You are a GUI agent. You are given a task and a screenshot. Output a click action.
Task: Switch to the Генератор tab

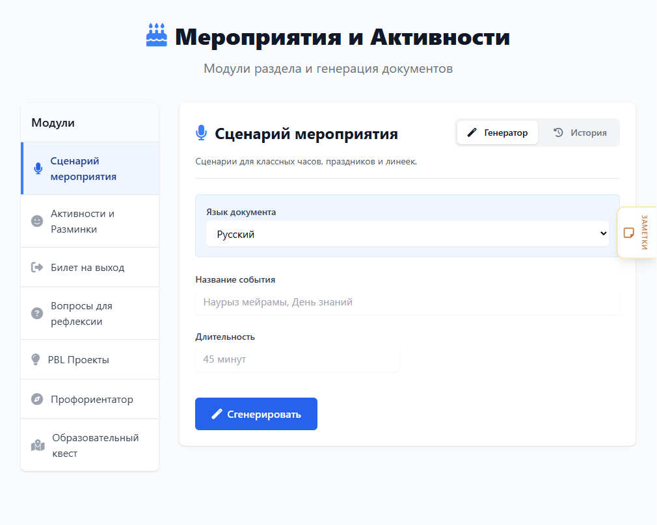[498, 133]
